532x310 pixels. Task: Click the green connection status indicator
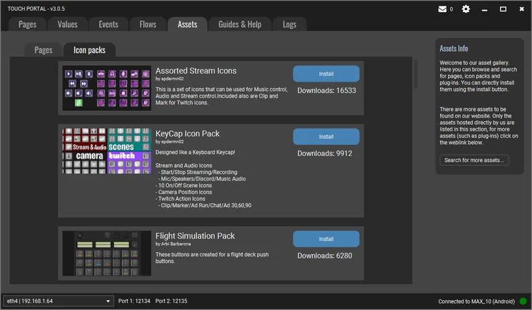[523, 301]
